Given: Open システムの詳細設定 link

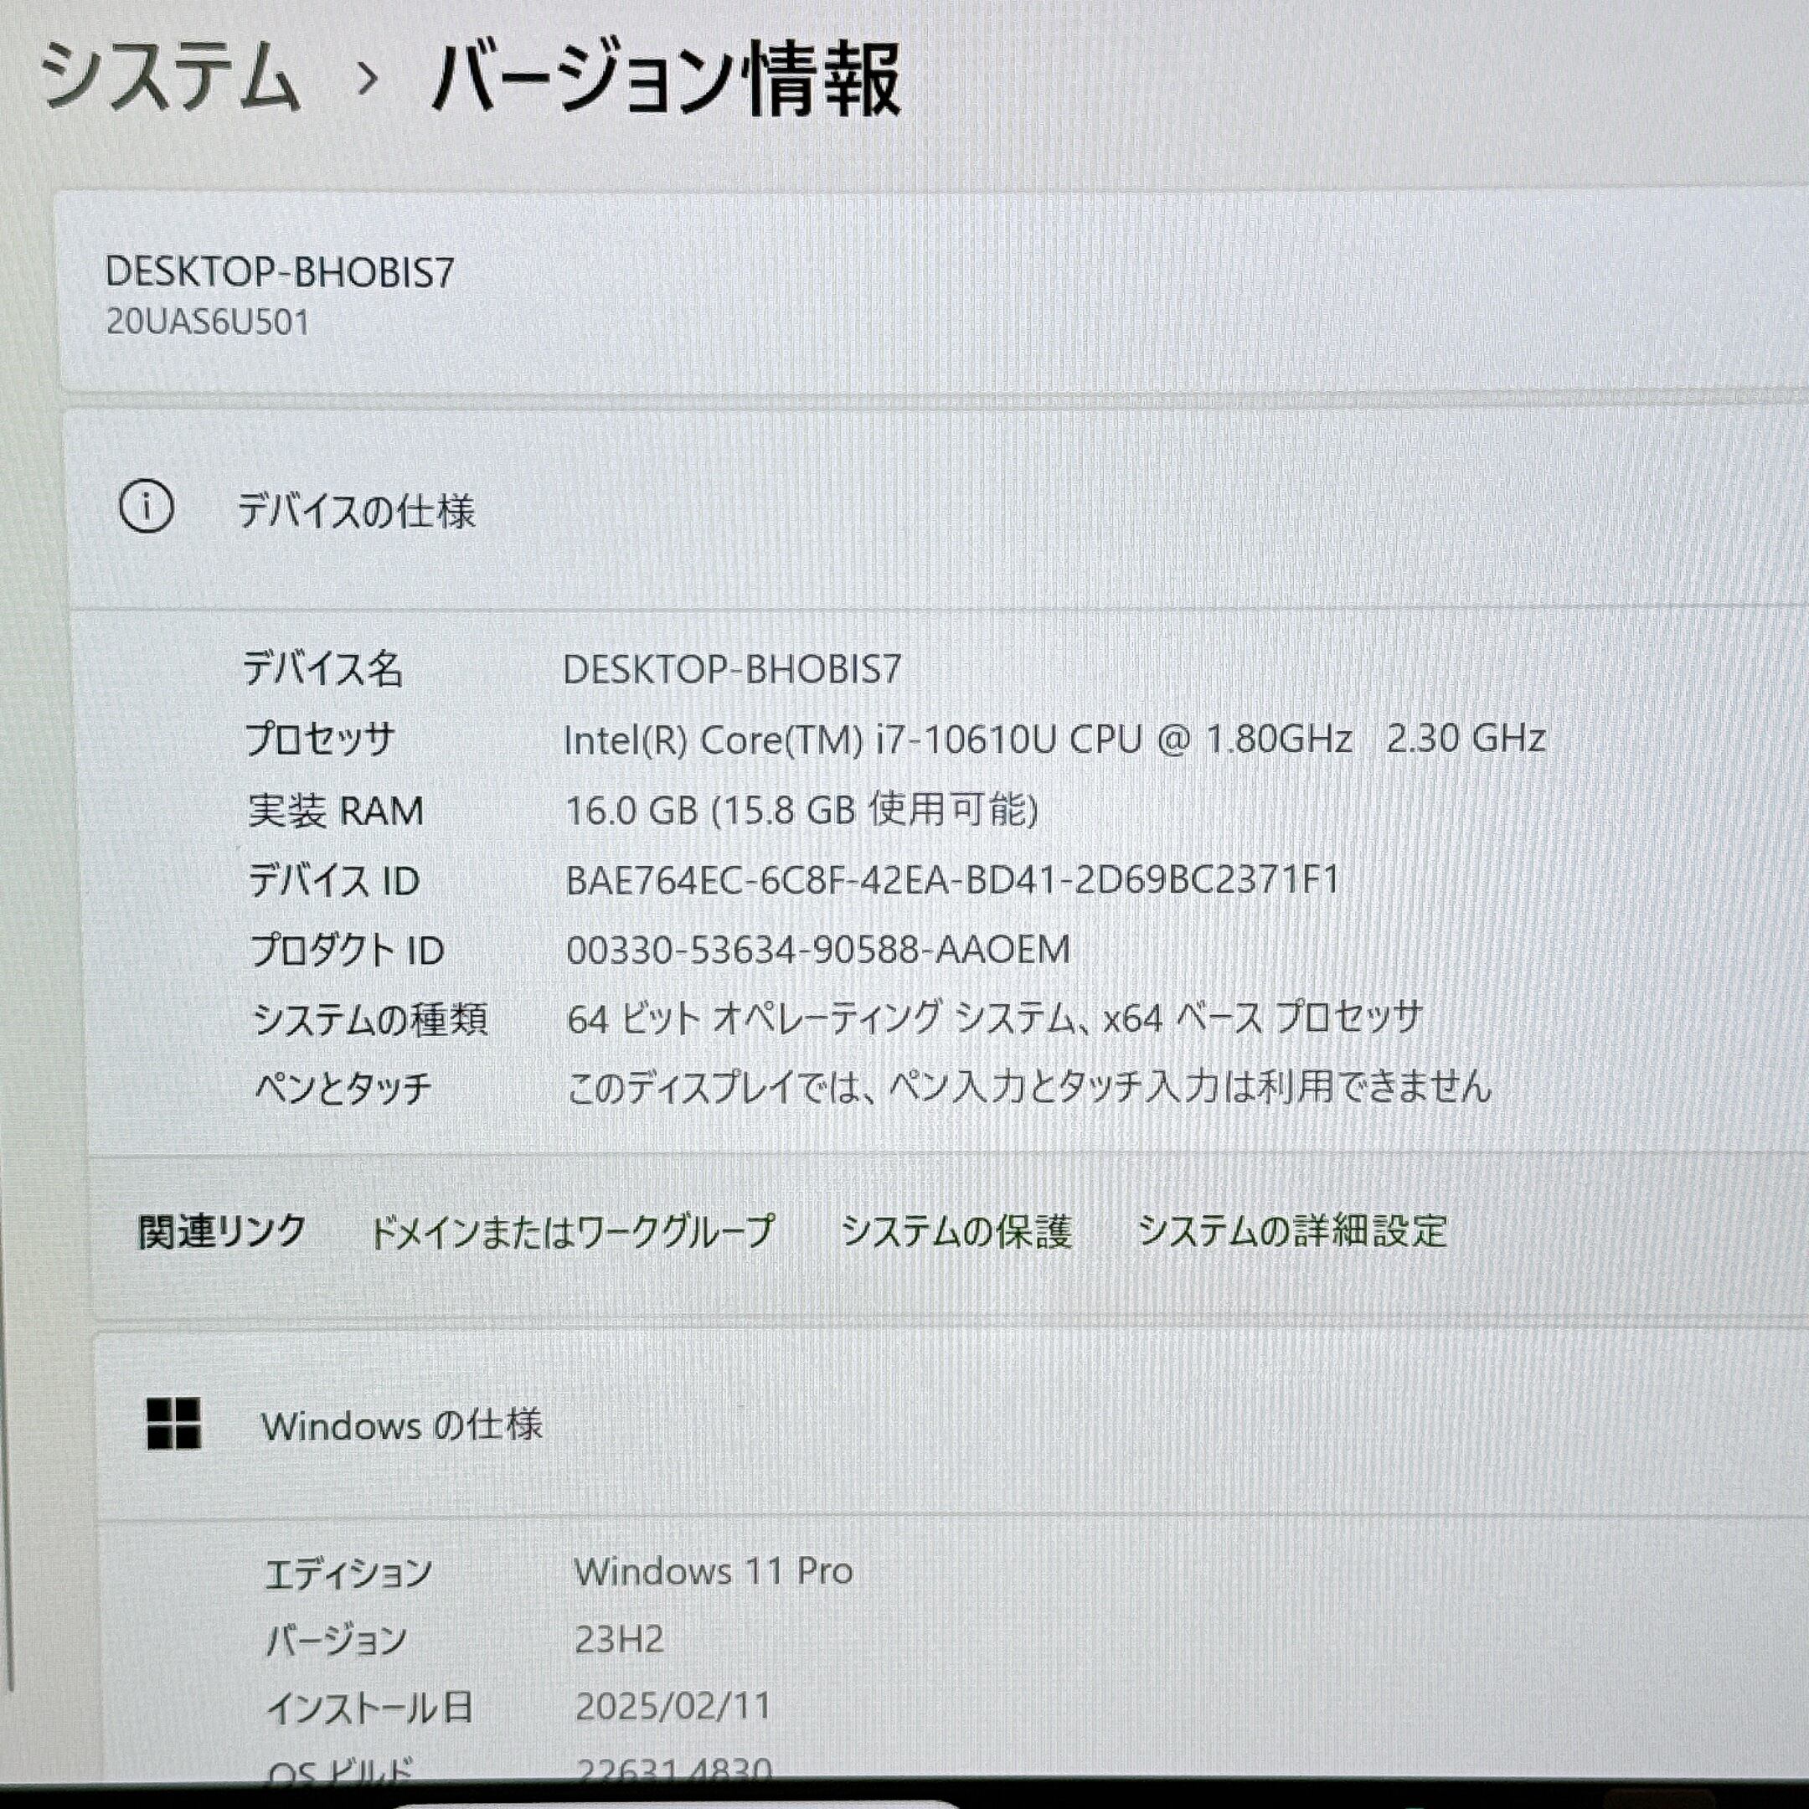Looking at the screenshot, I should [x=1292, y=1231].
